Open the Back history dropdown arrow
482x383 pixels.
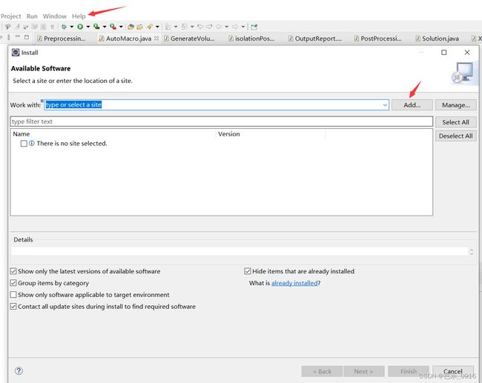pos(226,27)
